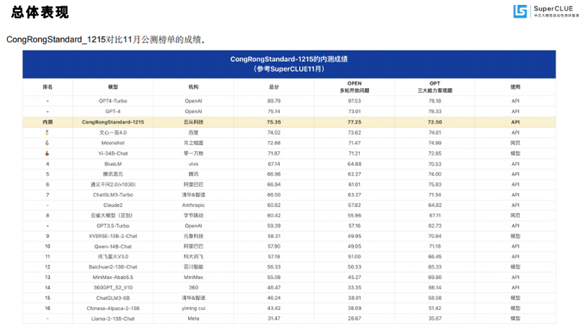Select the '云从科技' organization cell
The height and width of the screenshot is (331, 583).
(x=194, y=122)
